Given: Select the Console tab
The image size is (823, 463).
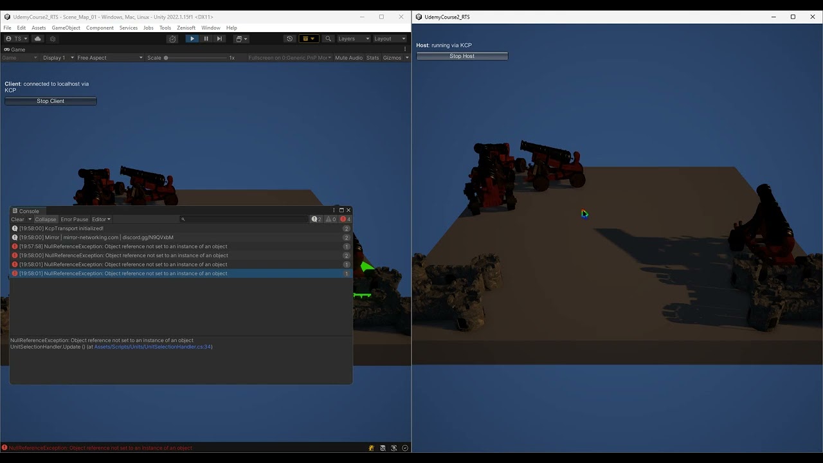Looking at the screenshot, I should coord(26,211).
